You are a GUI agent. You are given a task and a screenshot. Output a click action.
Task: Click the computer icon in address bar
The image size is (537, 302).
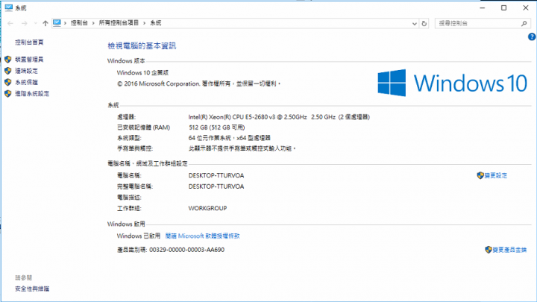tap(57, 23)
